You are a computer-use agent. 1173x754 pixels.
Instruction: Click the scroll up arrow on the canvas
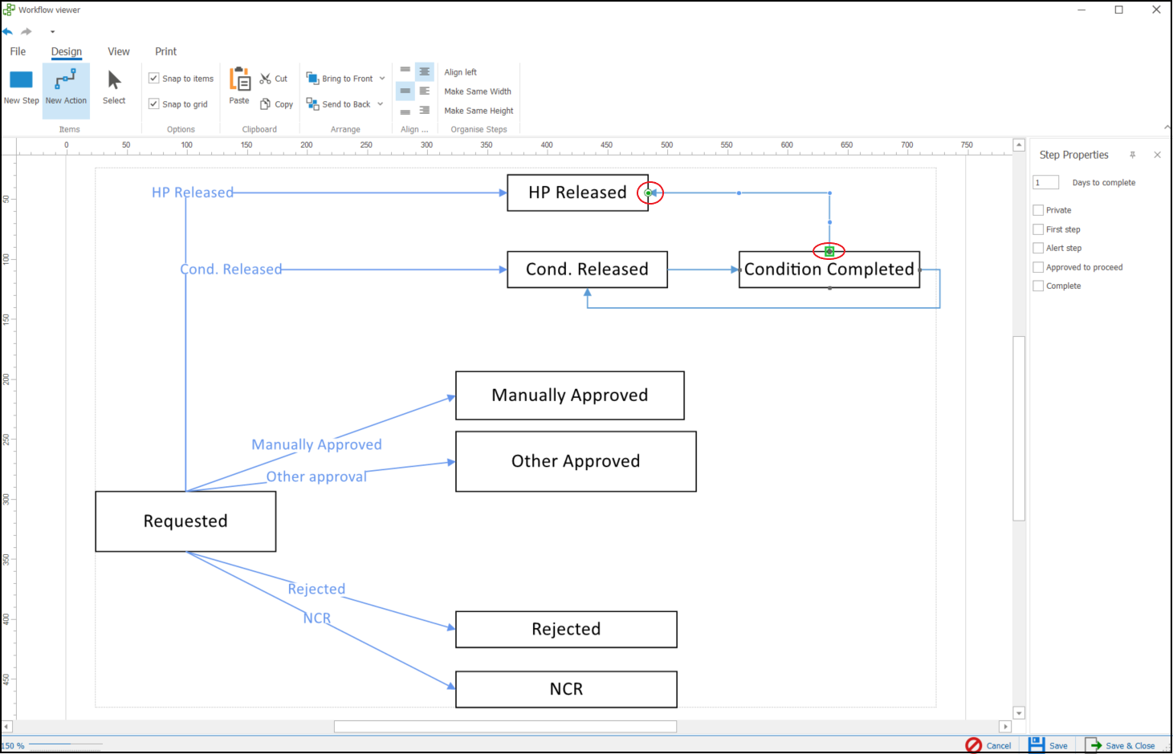coord(1019,145)
